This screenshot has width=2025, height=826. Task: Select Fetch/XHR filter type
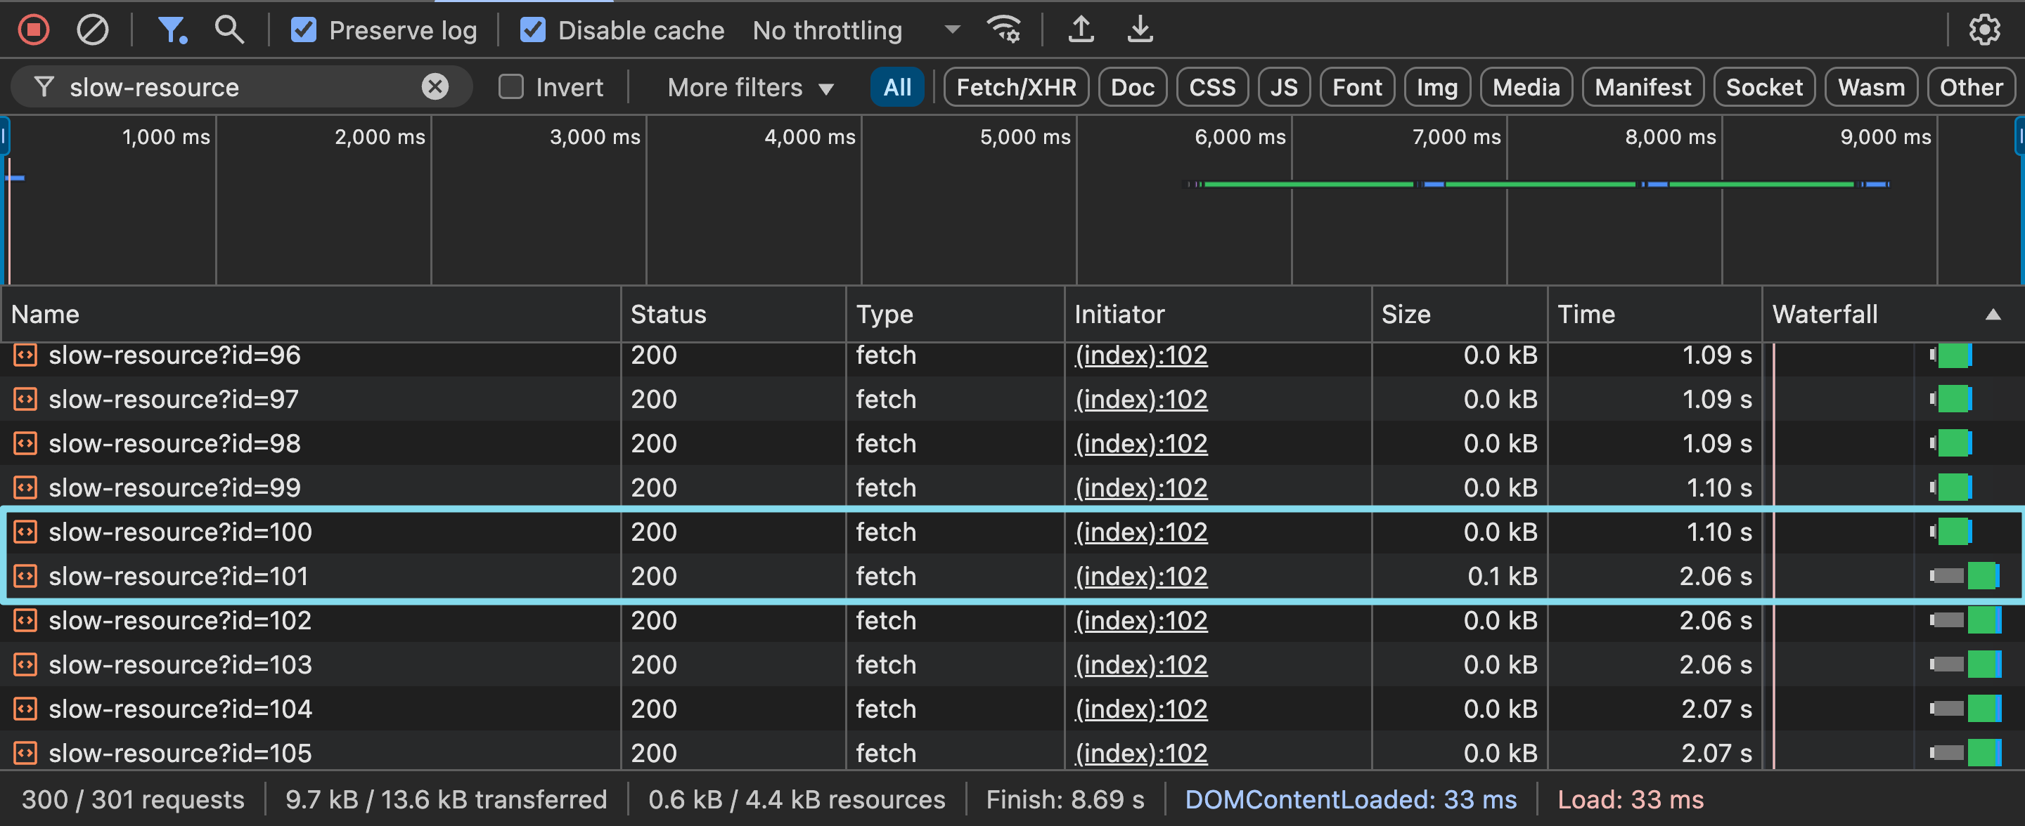[x=1015, y=87]
